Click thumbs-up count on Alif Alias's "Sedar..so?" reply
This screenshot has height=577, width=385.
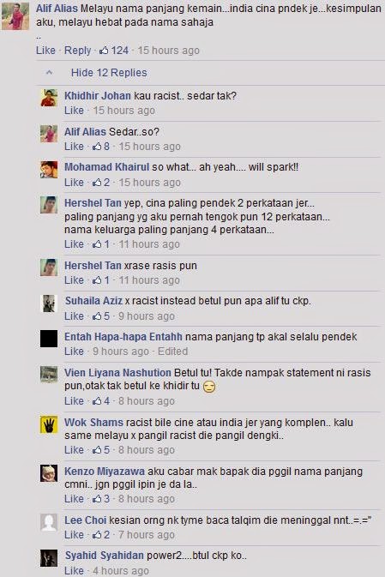[x=101, y=147]
